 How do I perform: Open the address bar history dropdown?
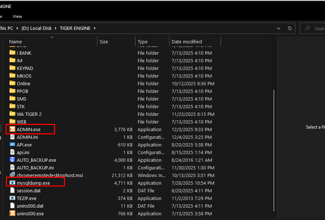tap(279, 28)
